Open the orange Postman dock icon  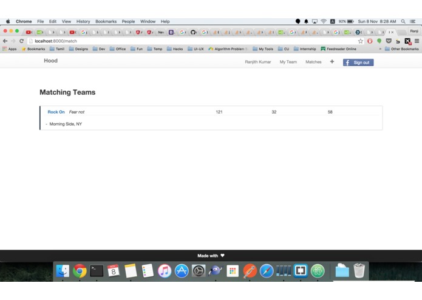click(x=250, y=271)
